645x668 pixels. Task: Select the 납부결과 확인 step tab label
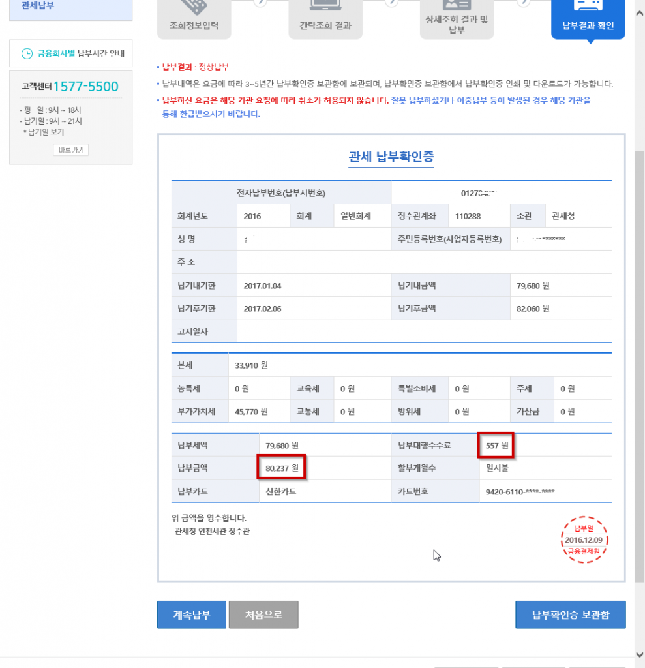[x=588, y=26]
